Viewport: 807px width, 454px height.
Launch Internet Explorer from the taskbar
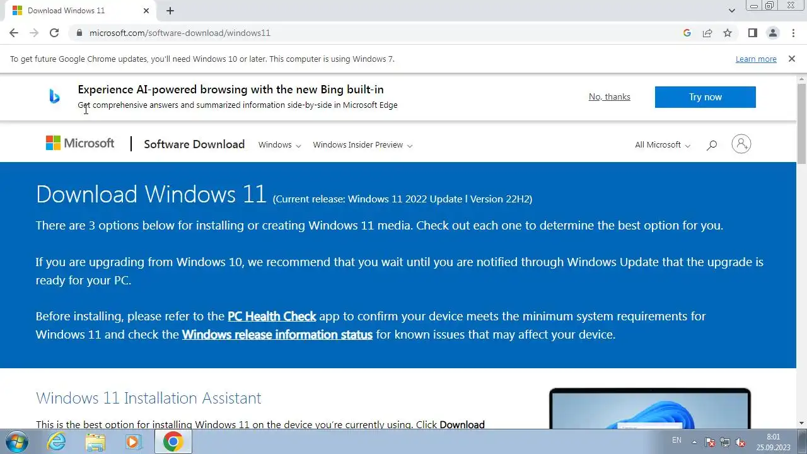pyautogui.click(x=56, y=442)
